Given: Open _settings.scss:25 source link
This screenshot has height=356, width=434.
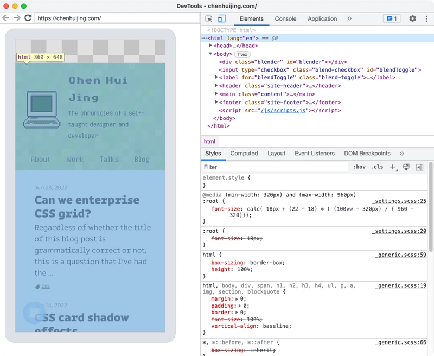Looking at the screenshot, I should click(x=399, y=201).
